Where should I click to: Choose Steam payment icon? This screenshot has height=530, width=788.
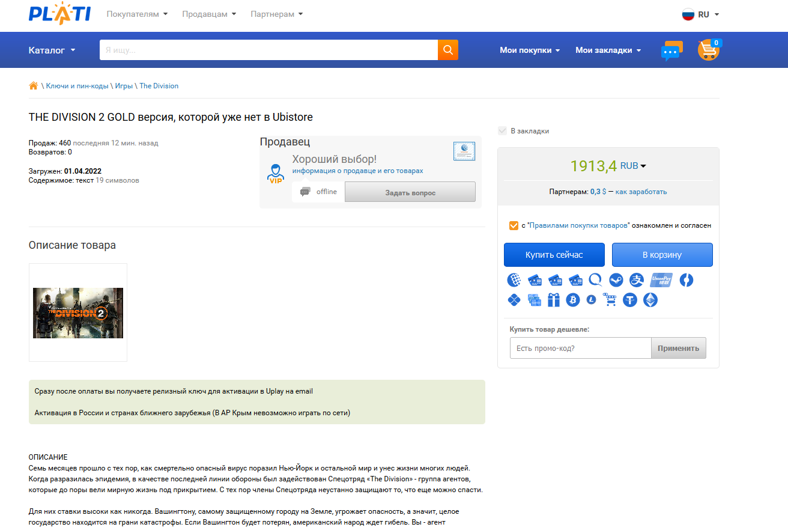pos(616,280)
